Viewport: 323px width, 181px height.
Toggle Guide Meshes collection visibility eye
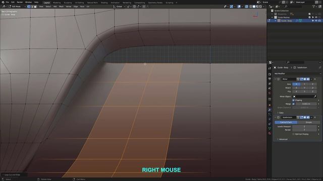coord(316,18)
